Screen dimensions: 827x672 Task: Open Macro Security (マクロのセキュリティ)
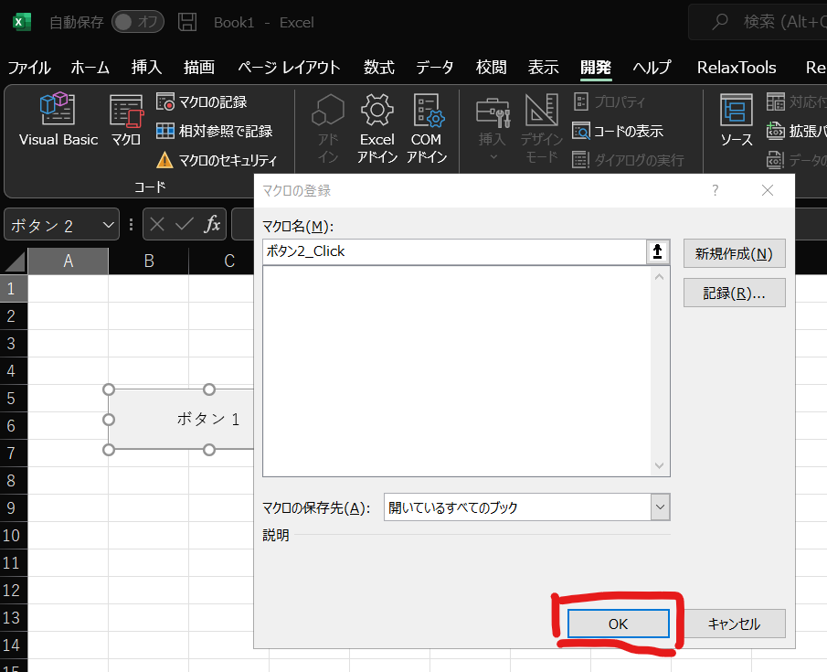(217, 160)
